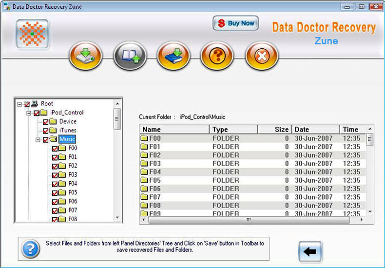
Task: Sort by the Size column header
Action: tap(274, 129)
